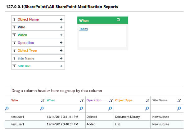Click the funnel icon beside Object Name
The height and width of the screenshot is (134, 190).
coord(14,19)
